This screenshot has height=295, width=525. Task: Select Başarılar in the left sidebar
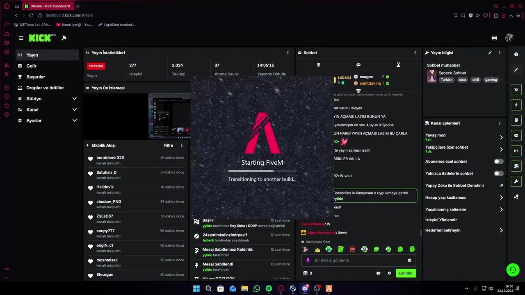click(x=47, y=77)
